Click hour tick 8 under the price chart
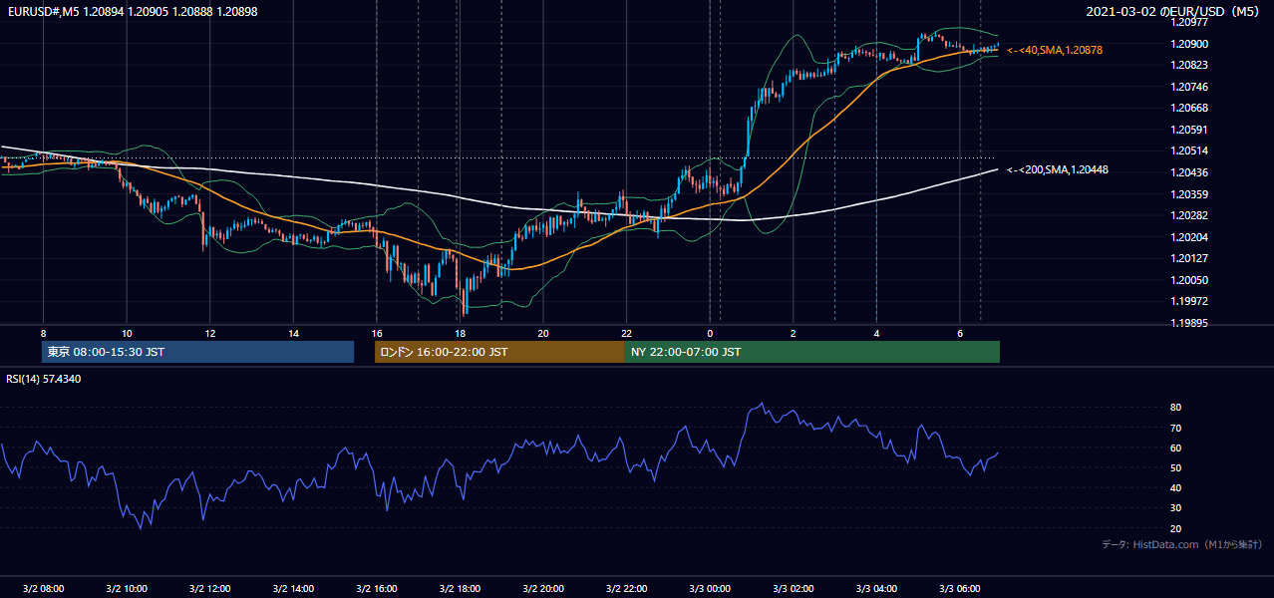 pyautogui.click(x=43, y=333)
